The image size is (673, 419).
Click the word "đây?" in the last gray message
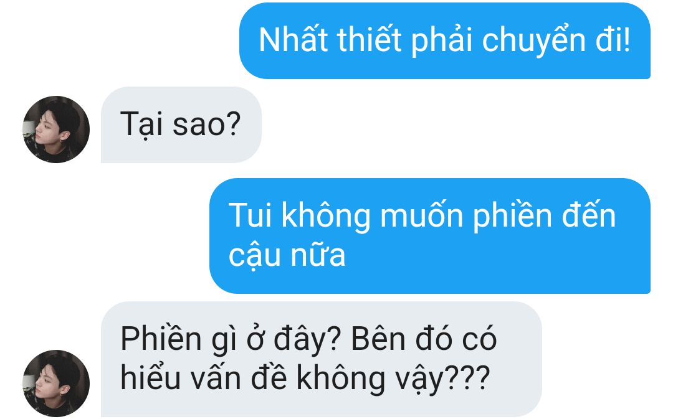[307, 340]
